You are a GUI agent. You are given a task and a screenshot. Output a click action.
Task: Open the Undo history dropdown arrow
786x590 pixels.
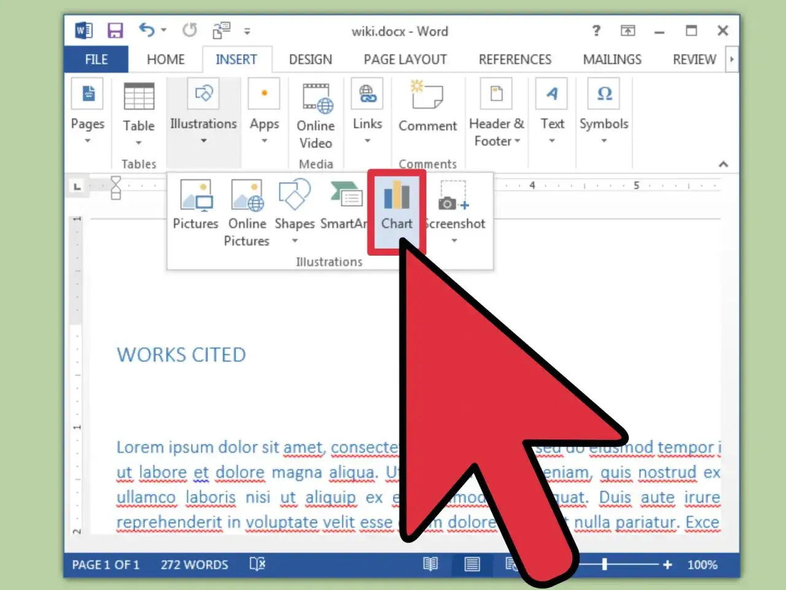[x=164, y=30]
